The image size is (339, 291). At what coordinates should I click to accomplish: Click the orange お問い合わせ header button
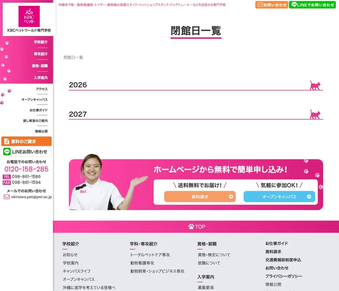(272, 5)
